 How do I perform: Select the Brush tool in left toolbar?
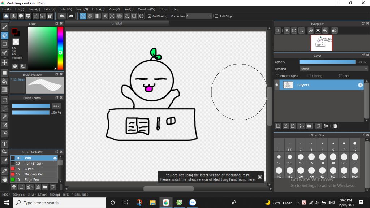[x=4, y=27]
